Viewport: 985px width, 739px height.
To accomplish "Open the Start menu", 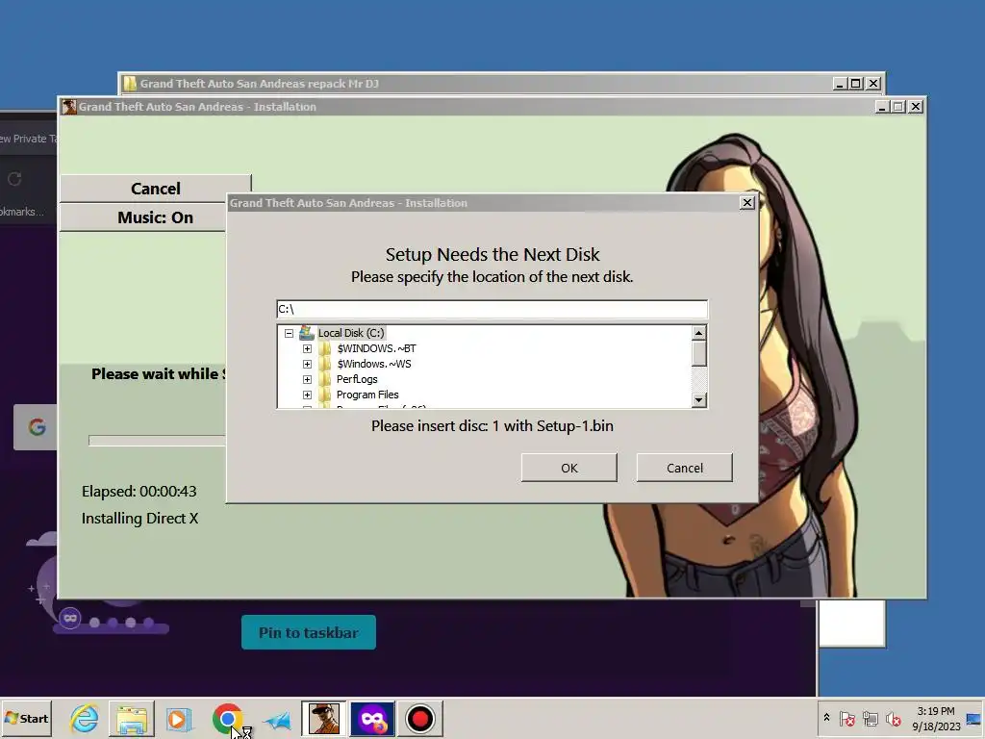I will tap(26, 718).
